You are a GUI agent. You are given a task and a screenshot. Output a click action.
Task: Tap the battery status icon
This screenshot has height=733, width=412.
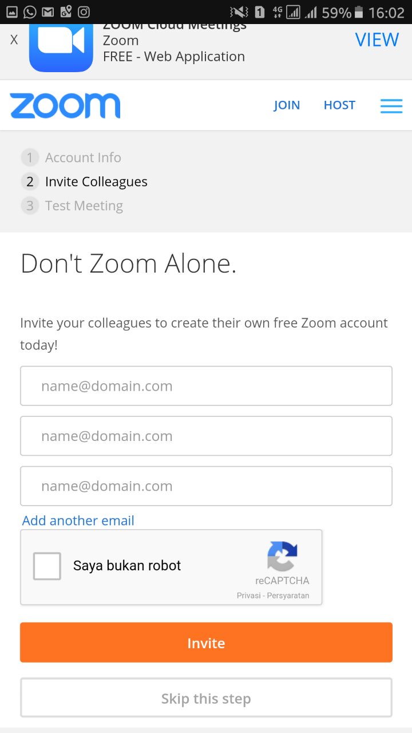tap(359, 12)
